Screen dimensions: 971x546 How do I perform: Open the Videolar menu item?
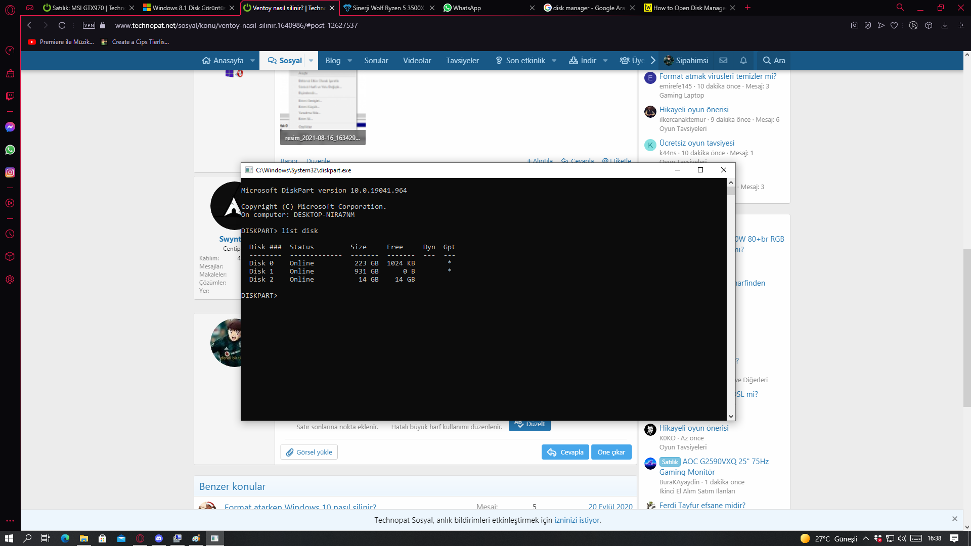pos(417,60)
